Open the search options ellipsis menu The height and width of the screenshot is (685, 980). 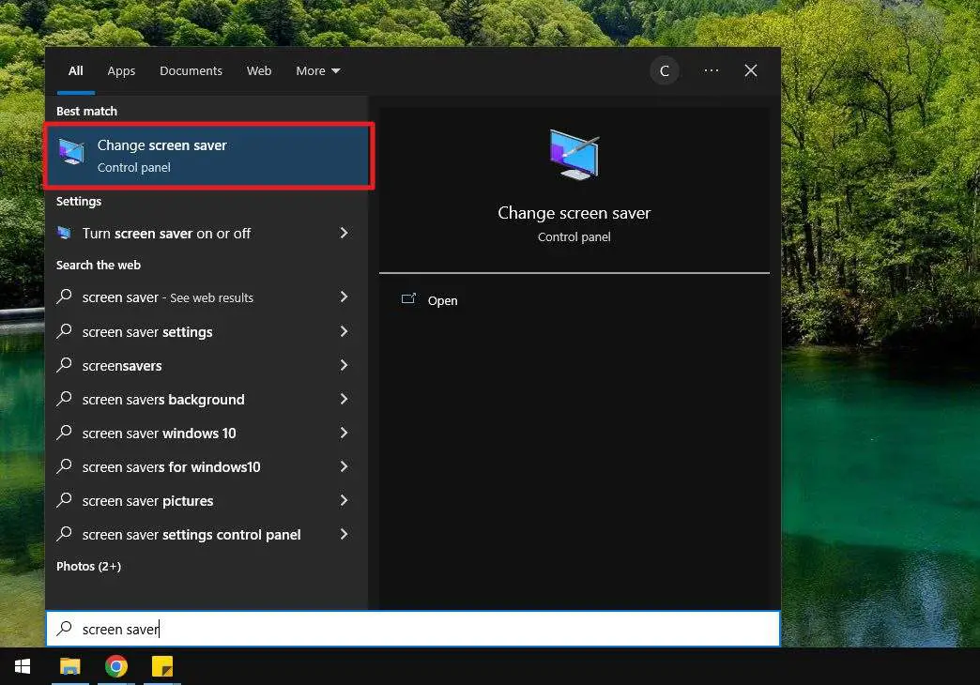(x=711, y=70)
